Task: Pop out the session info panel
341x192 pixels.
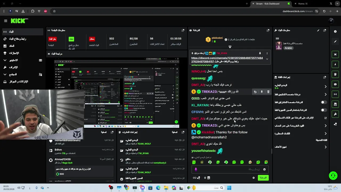Action: 183,30
